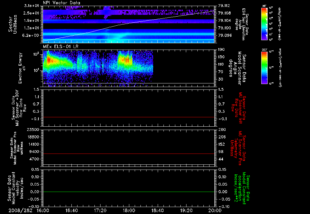
Task: Click the red "MU Scanner Inh Raw Data" title
Action: (238, 108)
